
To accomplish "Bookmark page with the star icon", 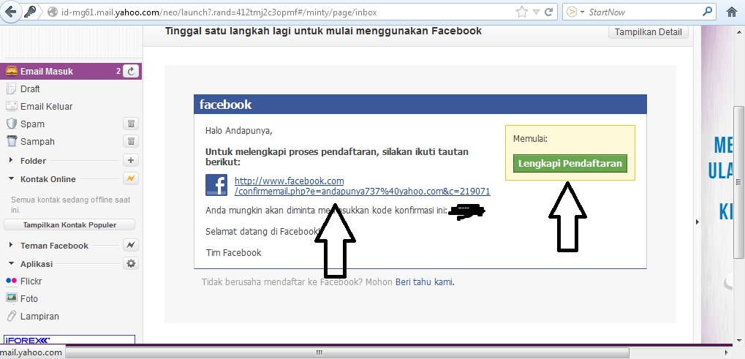I will [522, 12].
